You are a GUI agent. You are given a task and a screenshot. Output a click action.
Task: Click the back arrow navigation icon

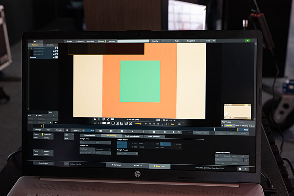click(35, 41)
